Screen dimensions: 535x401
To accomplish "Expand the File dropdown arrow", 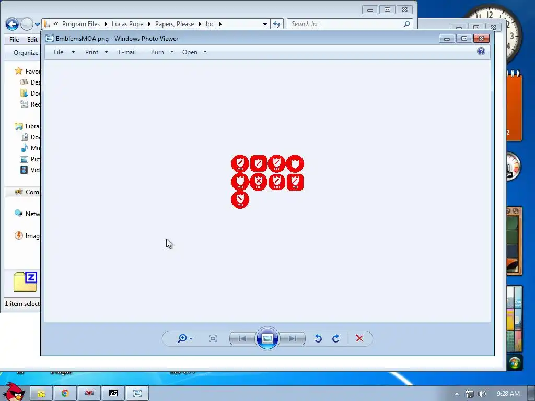I will pos(73,52).
